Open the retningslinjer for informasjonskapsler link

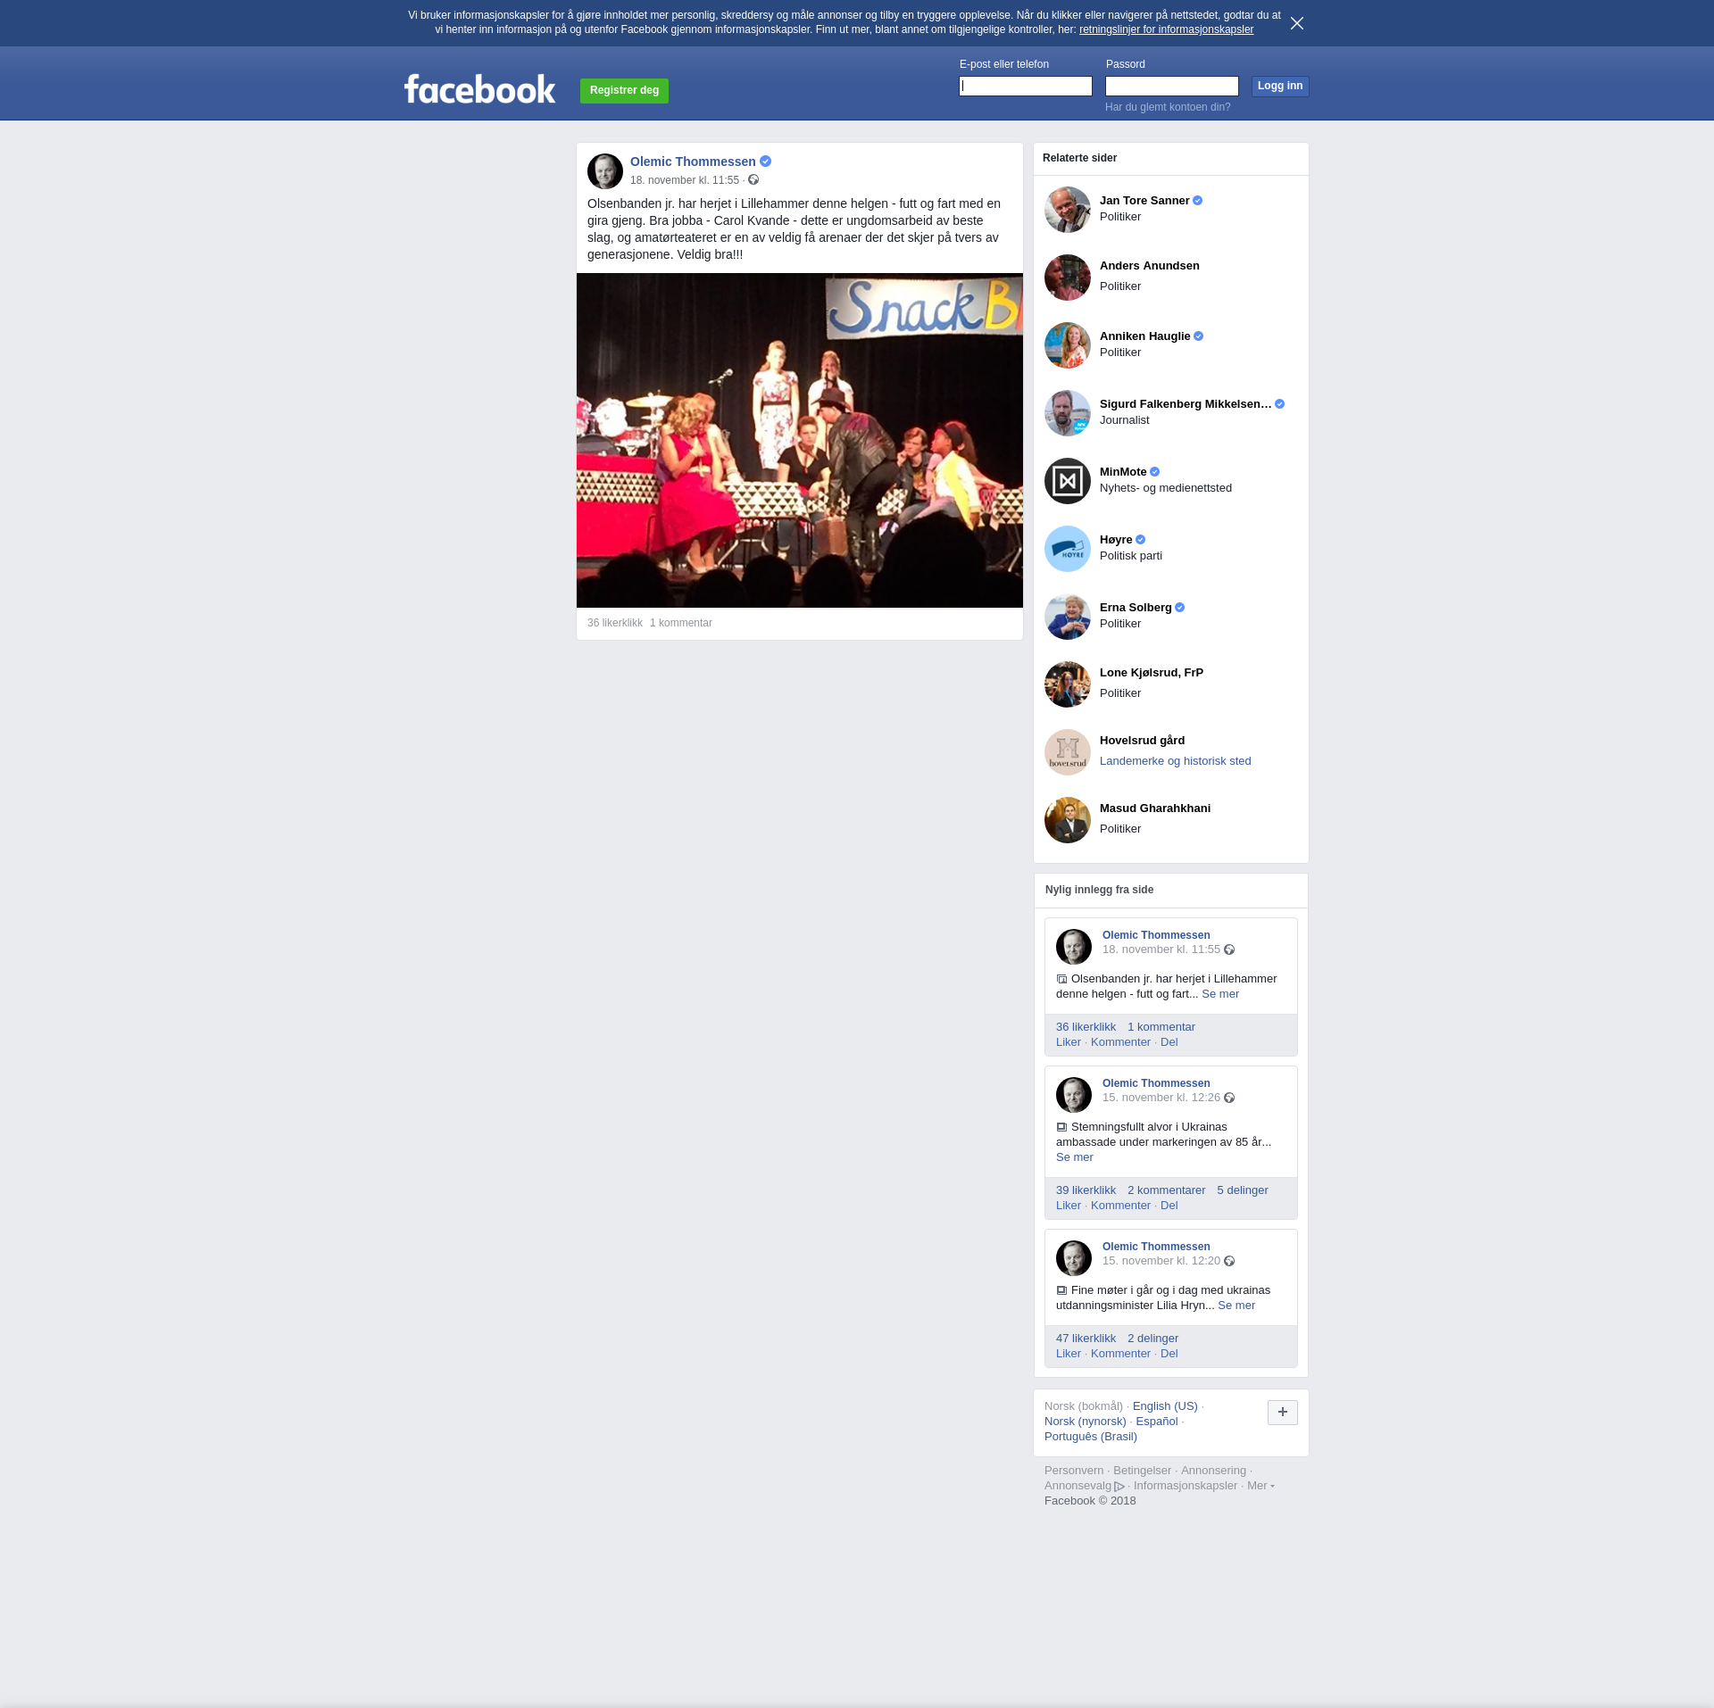tap(1165, 29)
